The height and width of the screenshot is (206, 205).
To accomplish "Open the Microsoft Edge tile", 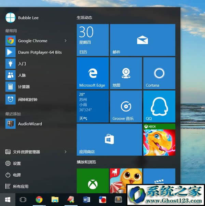I will [92, 73].
